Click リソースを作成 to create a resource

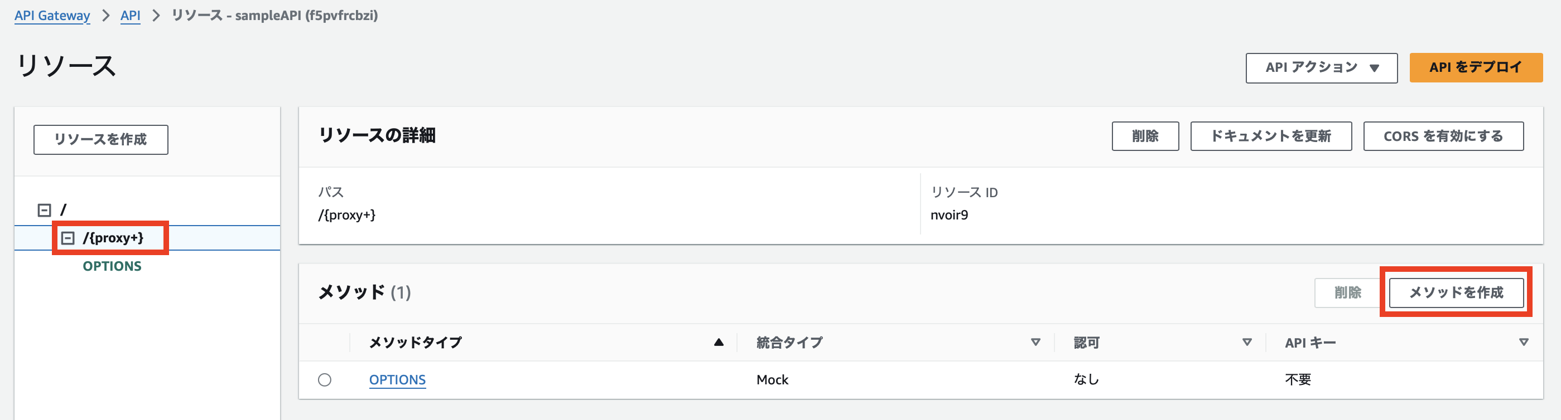[100, 139]
